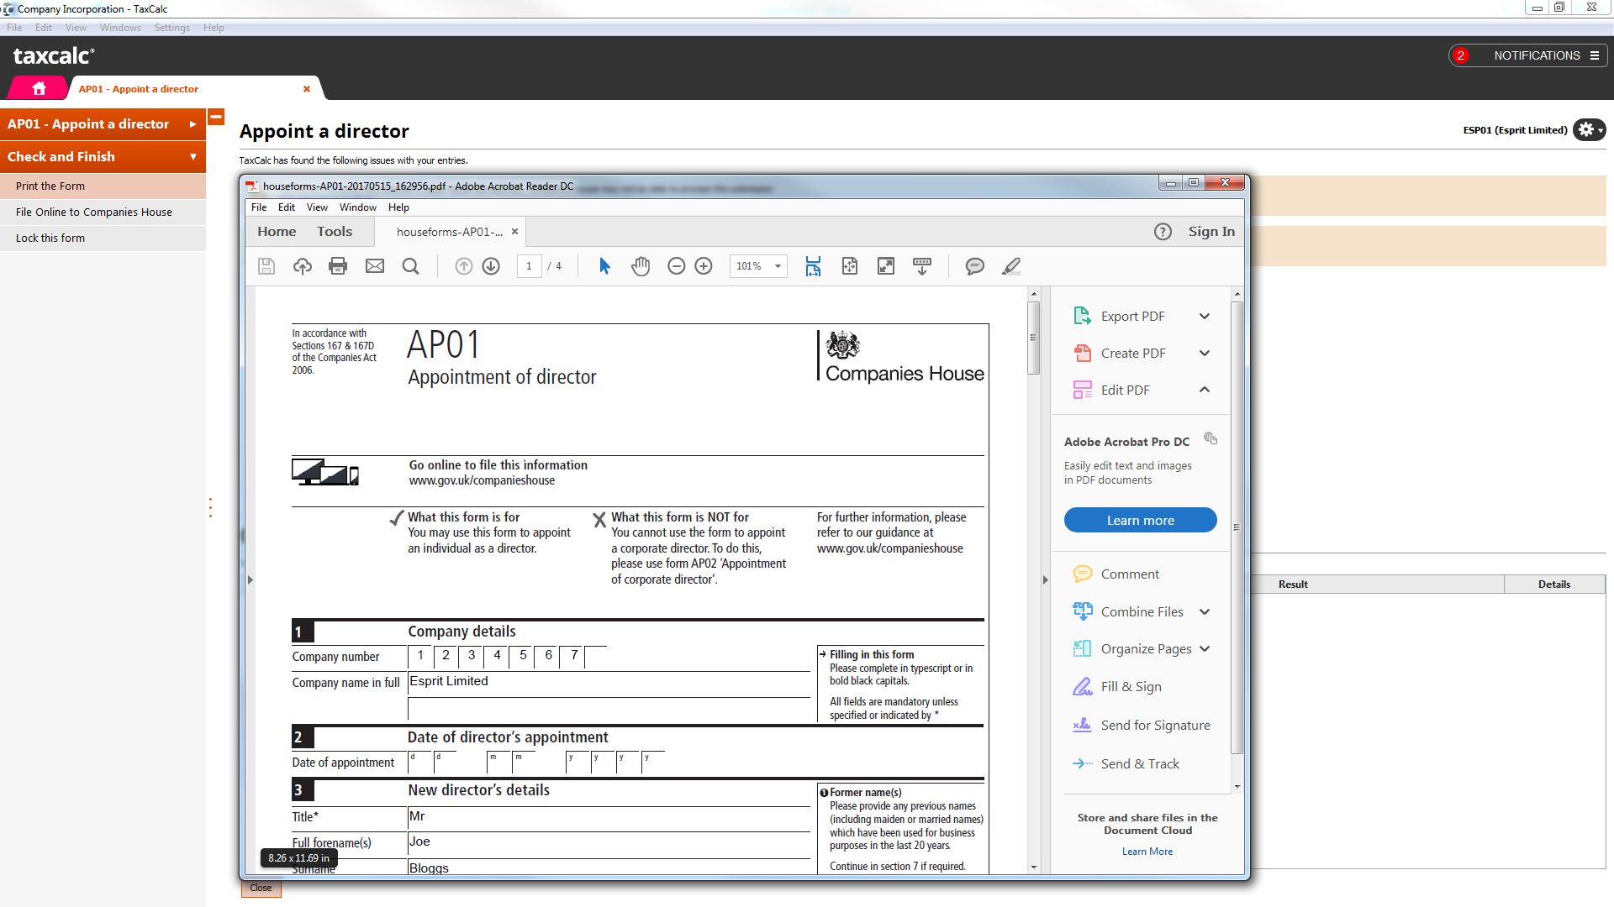Collapse Acrobat right tools pane arrow
This screenshot has height=907, width=1614.
coord(1045,579)
